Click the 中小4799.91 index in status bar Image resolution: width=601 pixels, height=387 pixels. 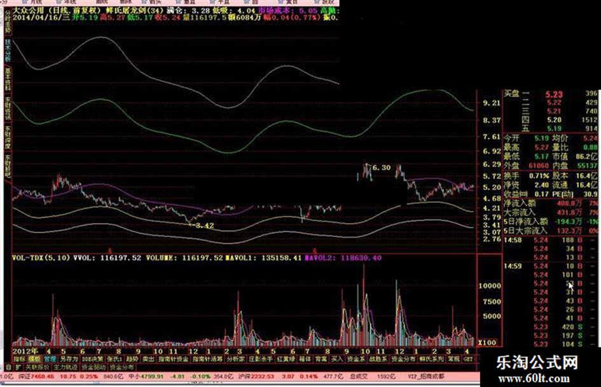coord(146,377)
